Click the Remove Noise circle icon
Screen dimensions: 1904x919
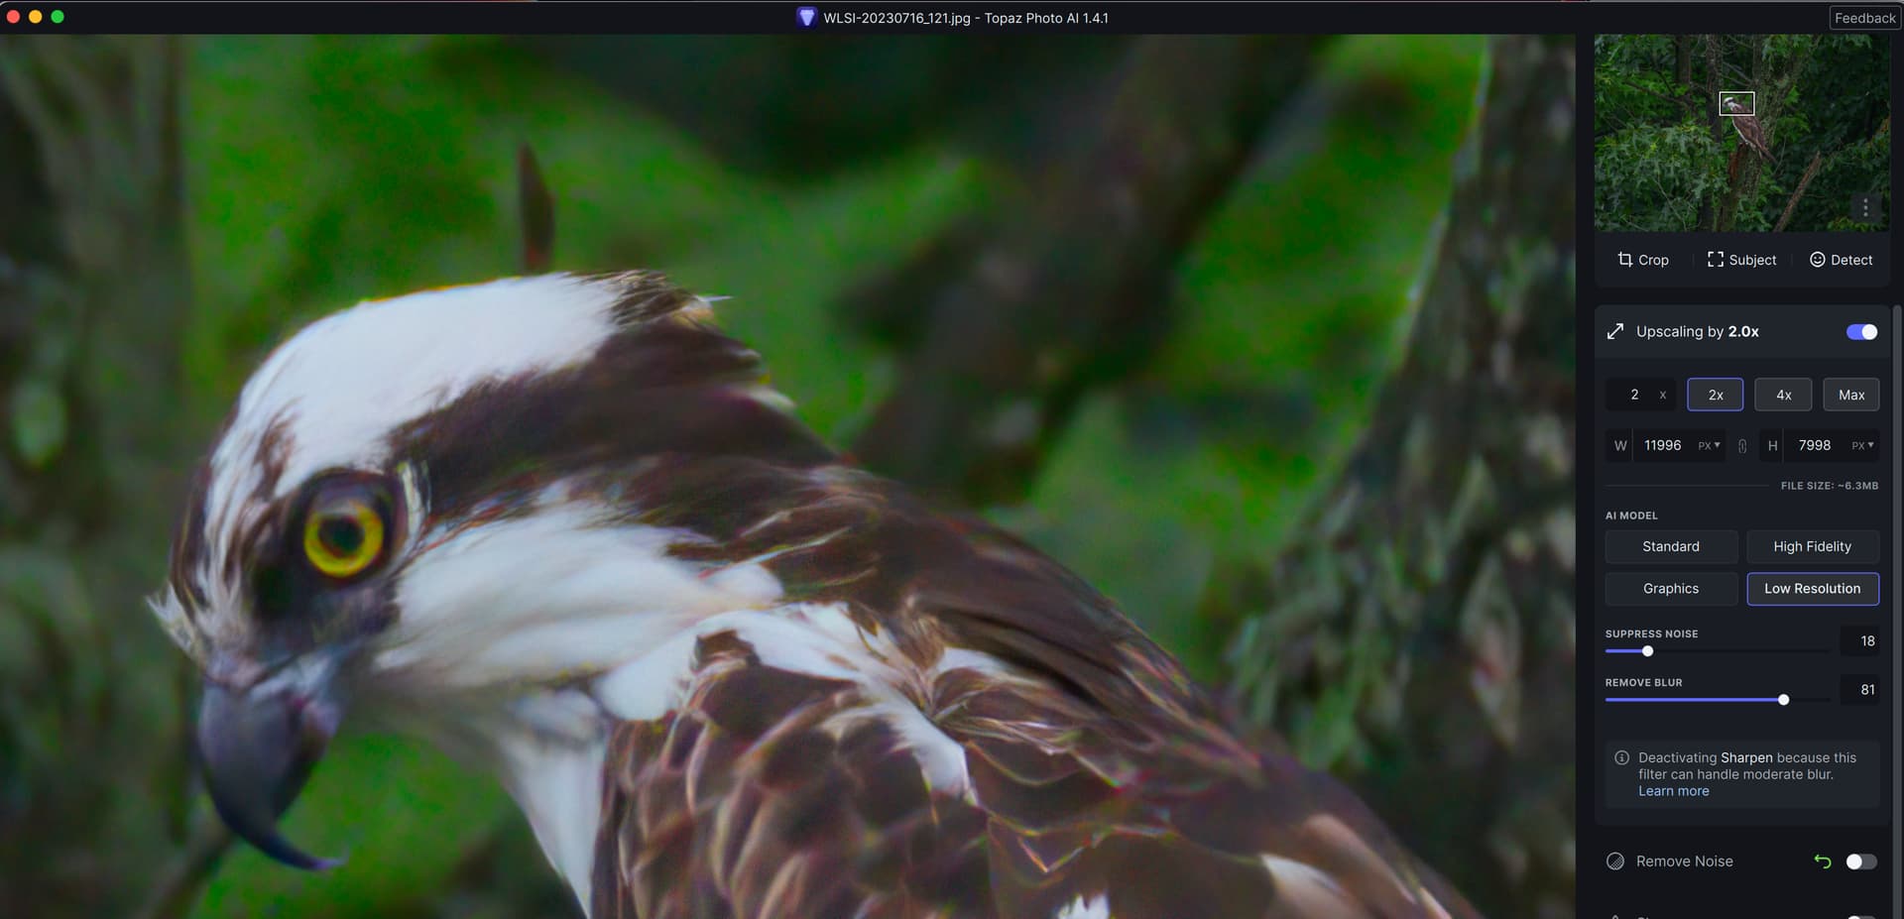tap(1615, 862)
